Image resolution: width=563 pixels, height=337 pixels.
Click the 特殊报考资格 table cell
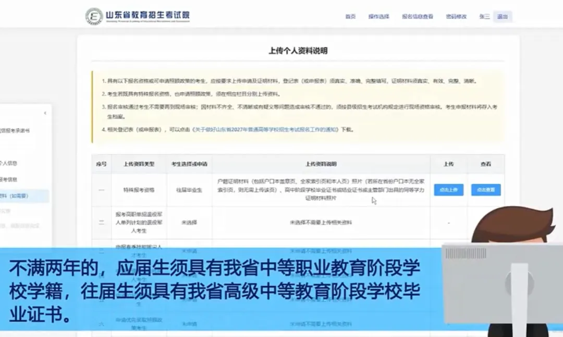pyautogui.click(x=139, y=190)
